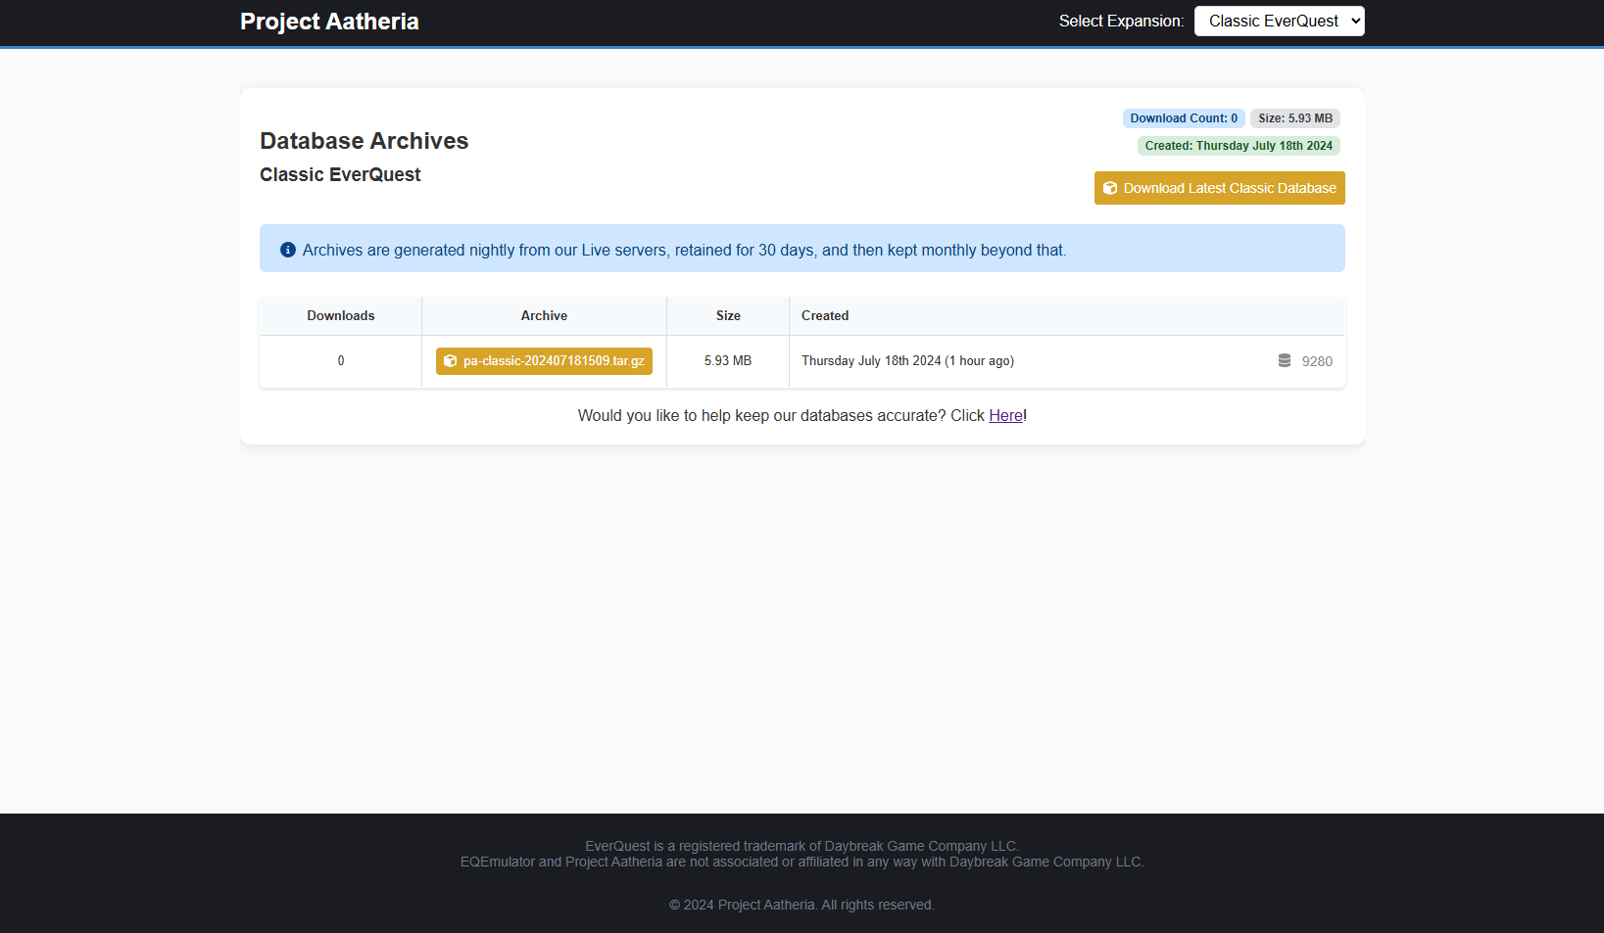Screen dimensions: 1604x933
Task: Click the Project Aatheria site title
Action: click(329, 21)
